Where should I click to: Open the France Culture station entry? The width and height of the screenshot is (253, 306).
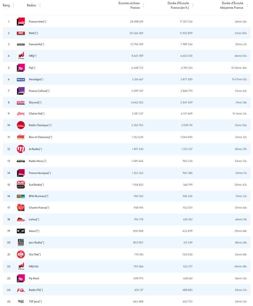[x=40, y=91]
